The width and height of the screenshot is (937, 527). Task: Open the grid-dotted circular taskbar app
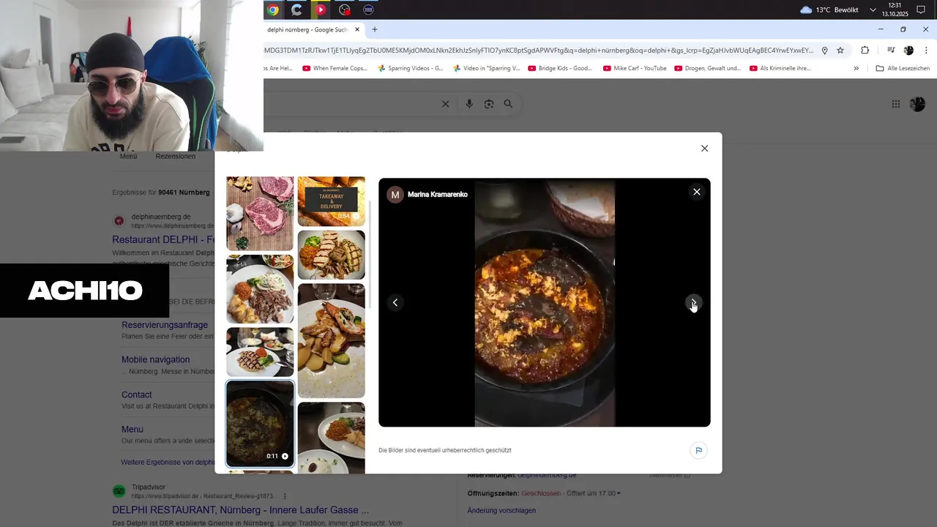click(x=368, y=10)
